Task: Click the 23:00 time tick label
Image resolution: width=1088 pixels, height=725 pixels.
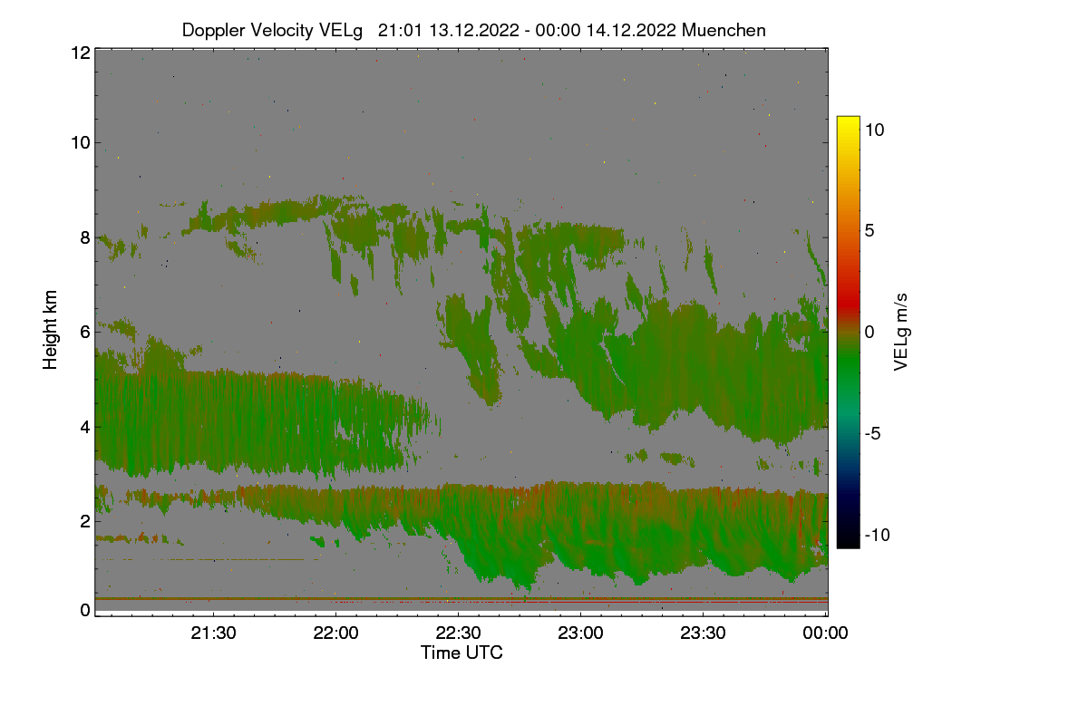Action: pos(580,633)
